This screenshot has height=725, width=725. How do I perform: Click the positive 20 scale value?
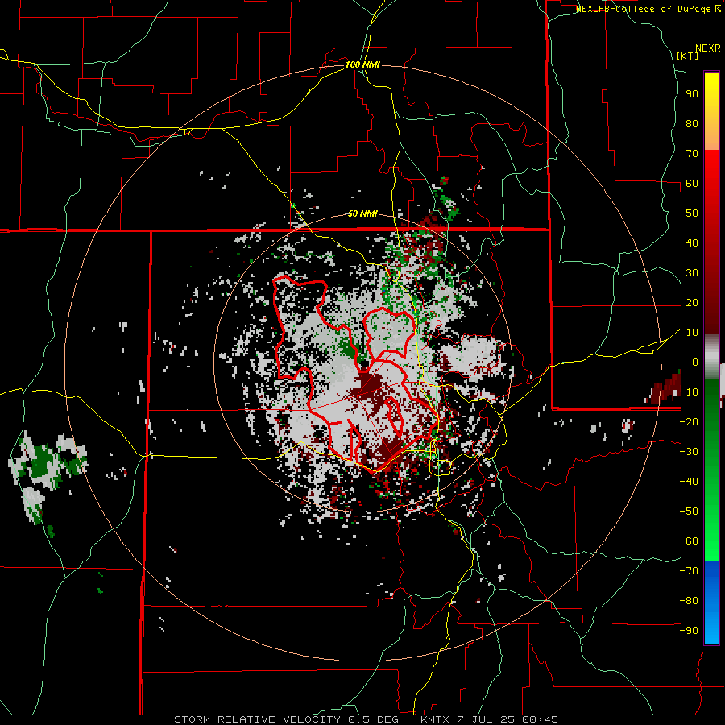pyautogui.click(x=692, y=302)
